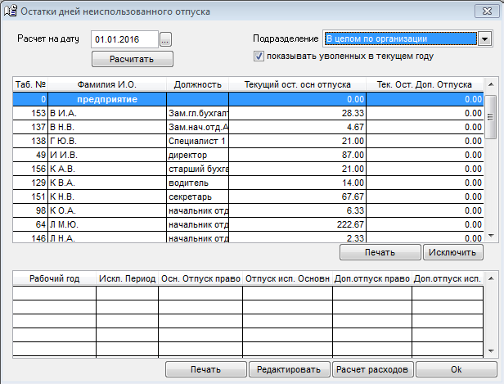504x384 pixels.
Task: Open the Подразделение dropdown arrow
Action: [484, 39]
